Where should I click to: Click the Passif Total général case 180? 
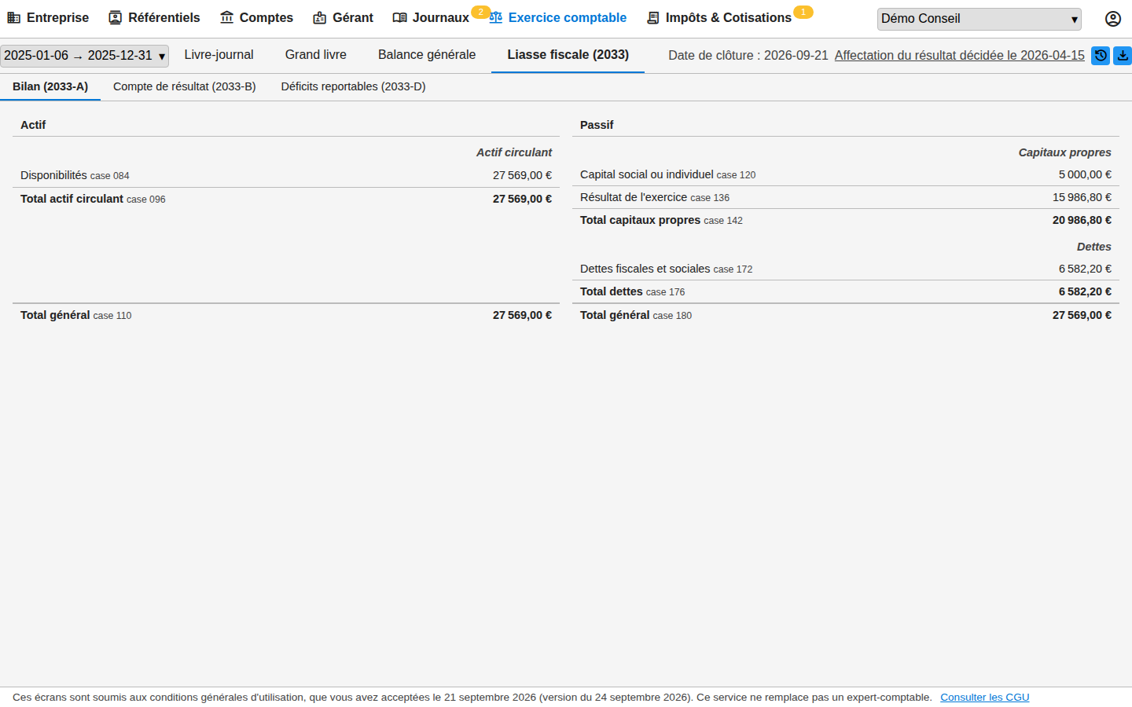pyautogui.click(x=636, y=315)
